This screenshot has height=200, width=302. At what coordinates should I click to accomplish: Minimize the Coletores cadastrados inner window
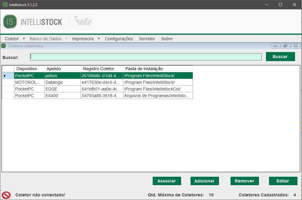point(275,46)
